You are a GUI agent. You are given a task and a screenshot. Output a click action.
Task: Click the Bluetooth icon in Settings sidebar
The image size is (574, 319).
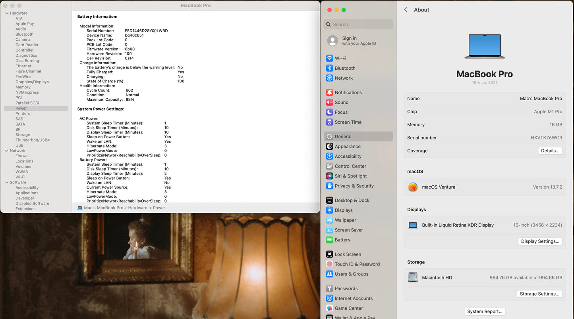[x=329, y=68]
